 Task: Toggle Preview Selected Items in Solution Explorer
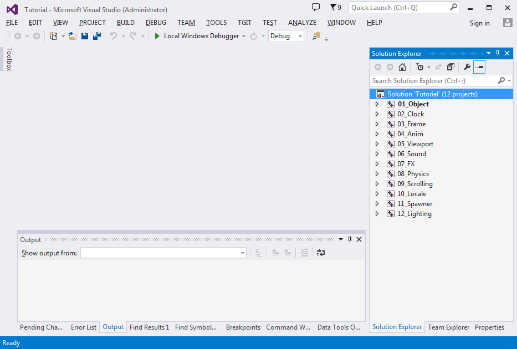[x=479, y=67]
